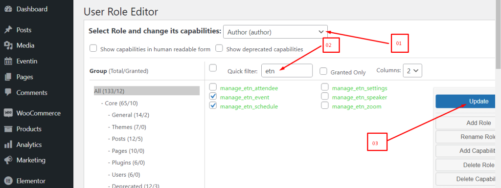Click the Posts pushpin icon
This screenshot has height=188, width=501.
8,30
